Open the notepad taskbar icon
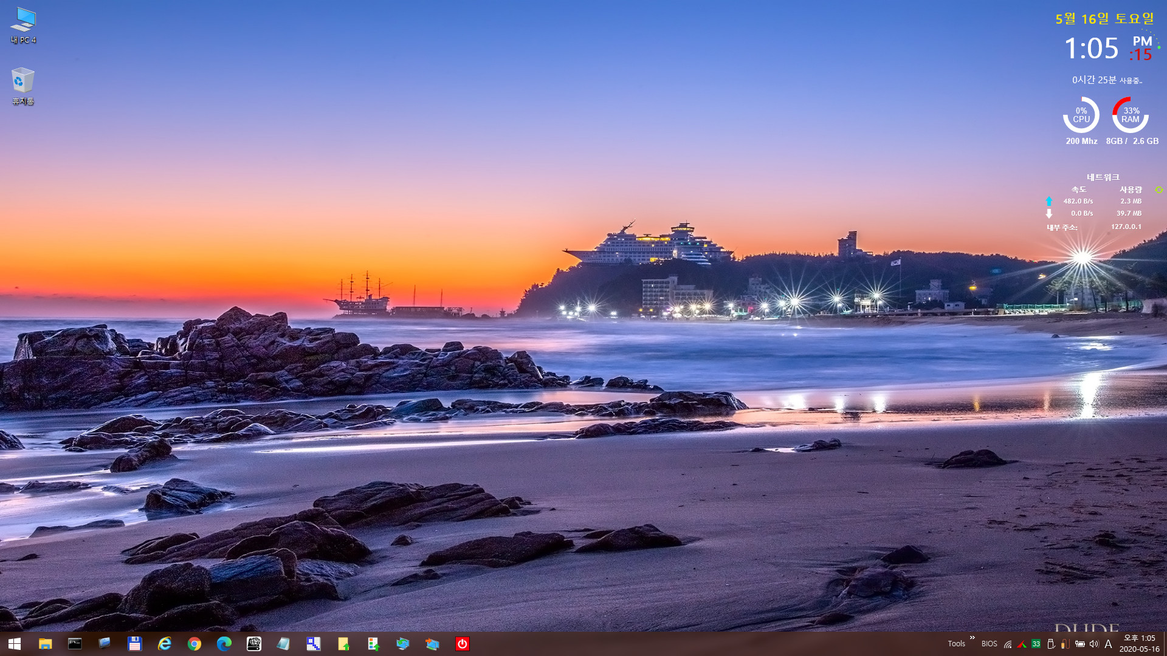The image size is (1167, 656). pos(283,644)
